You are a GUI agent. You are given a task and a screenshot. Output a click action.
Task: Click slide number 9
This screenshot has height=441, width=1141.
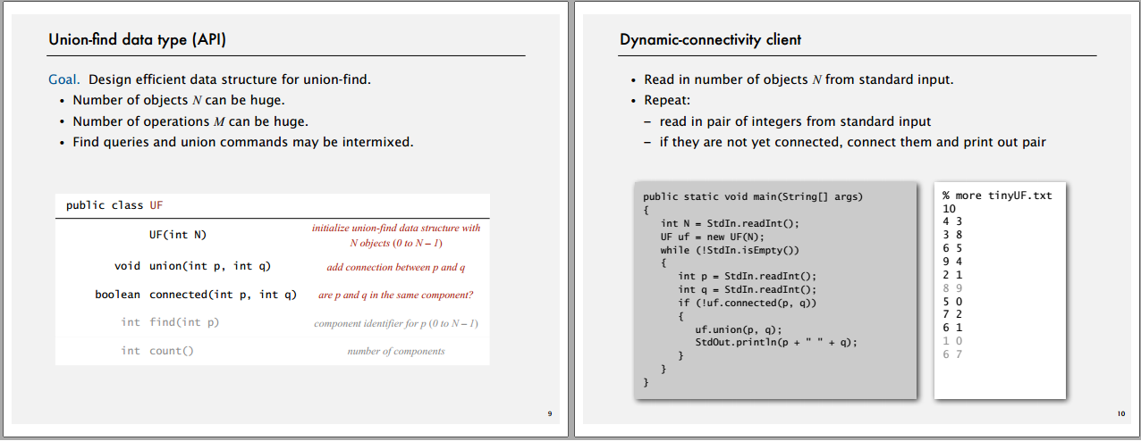[550, 413]
